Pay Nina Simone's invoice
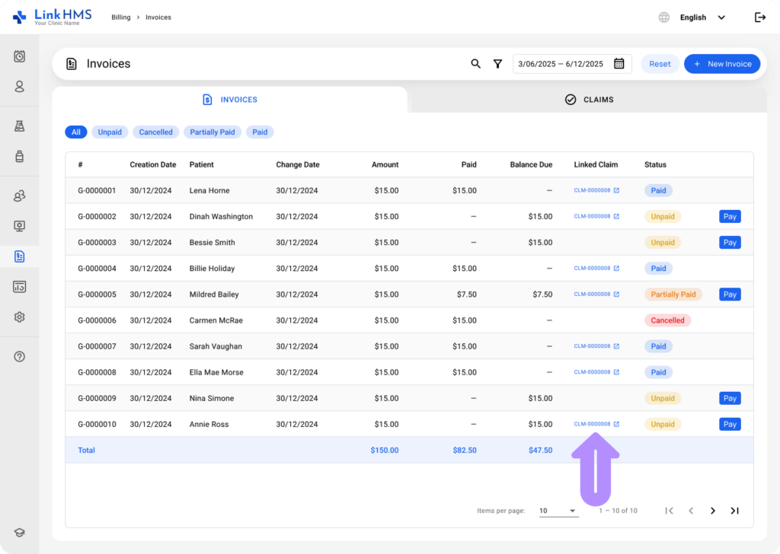780x554 pixels. (x=730, y=398)
